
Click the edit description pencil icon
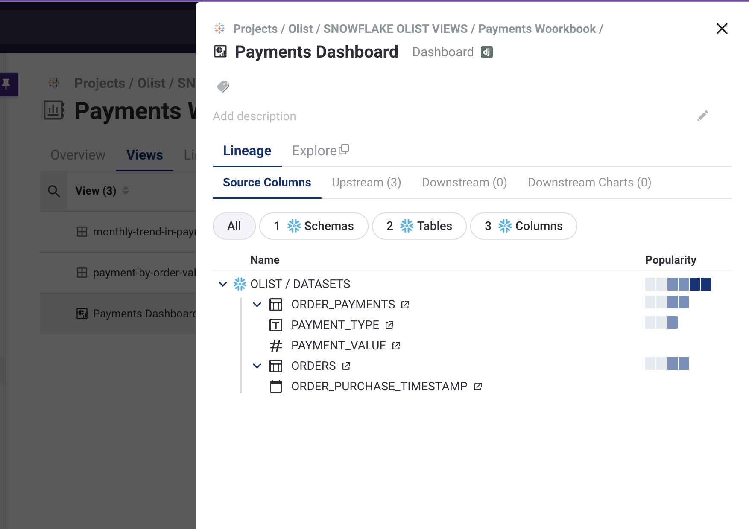pyautogui.click(x=702, y=116)
